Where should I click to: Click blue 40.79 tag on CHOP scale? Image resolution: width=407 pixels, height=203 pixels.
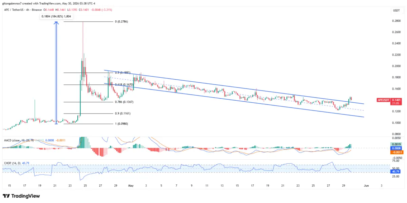click(x=396, y=171)
